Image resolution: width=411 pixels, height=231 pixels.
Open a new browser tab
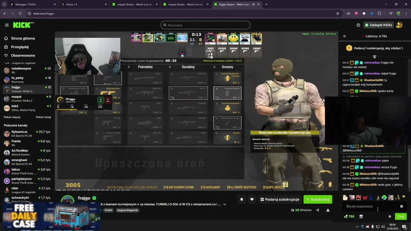tap(266, 4)
